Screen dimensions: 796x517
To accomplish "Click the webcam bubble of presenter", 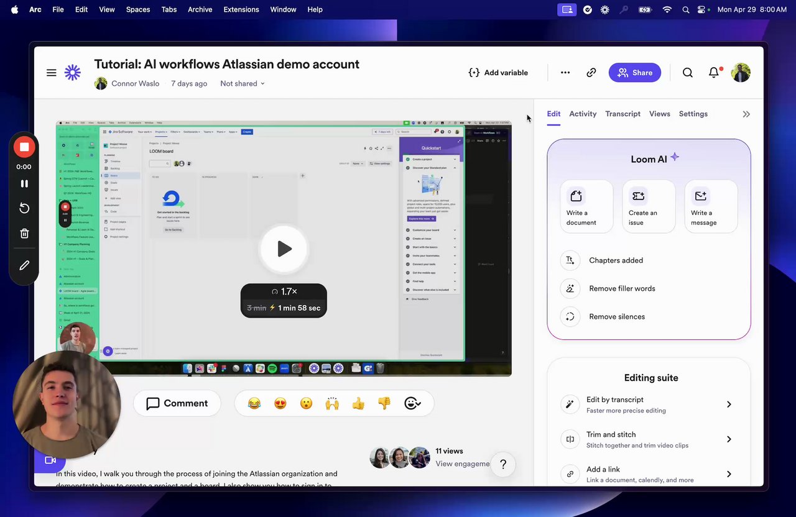I will [x=67, y=405].
